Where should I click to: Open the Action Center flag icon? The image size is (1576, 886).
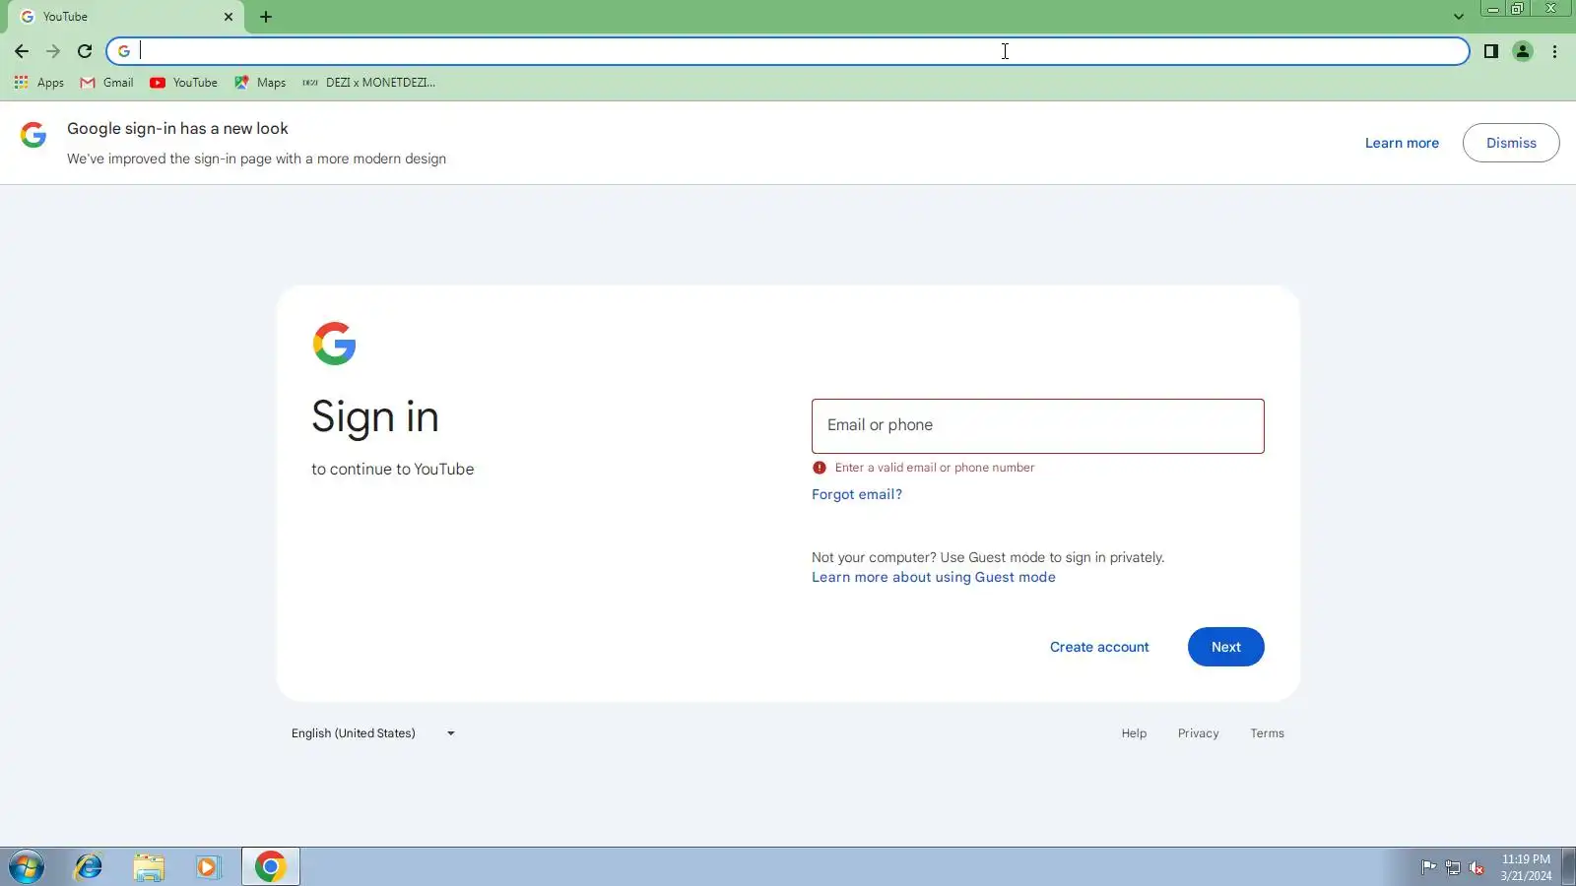[1428, 867]
